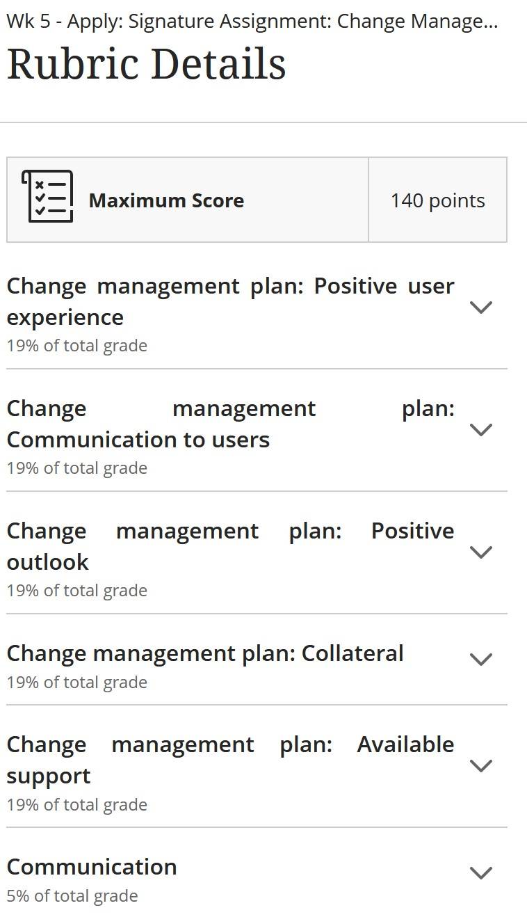Click 5% of total grade text
Screen dimensions: 527x917
coord(72,895)
